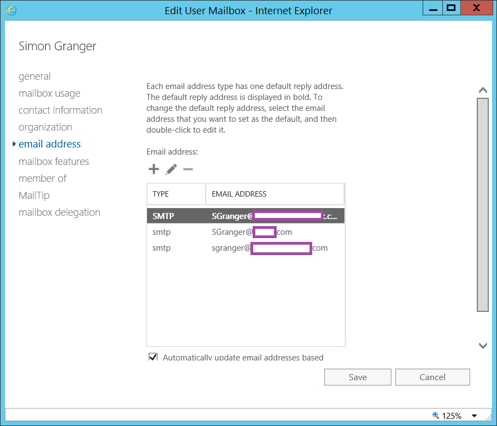Open the organization section
The width and height of the screenshot is (497, 426).
coord(45,127)
